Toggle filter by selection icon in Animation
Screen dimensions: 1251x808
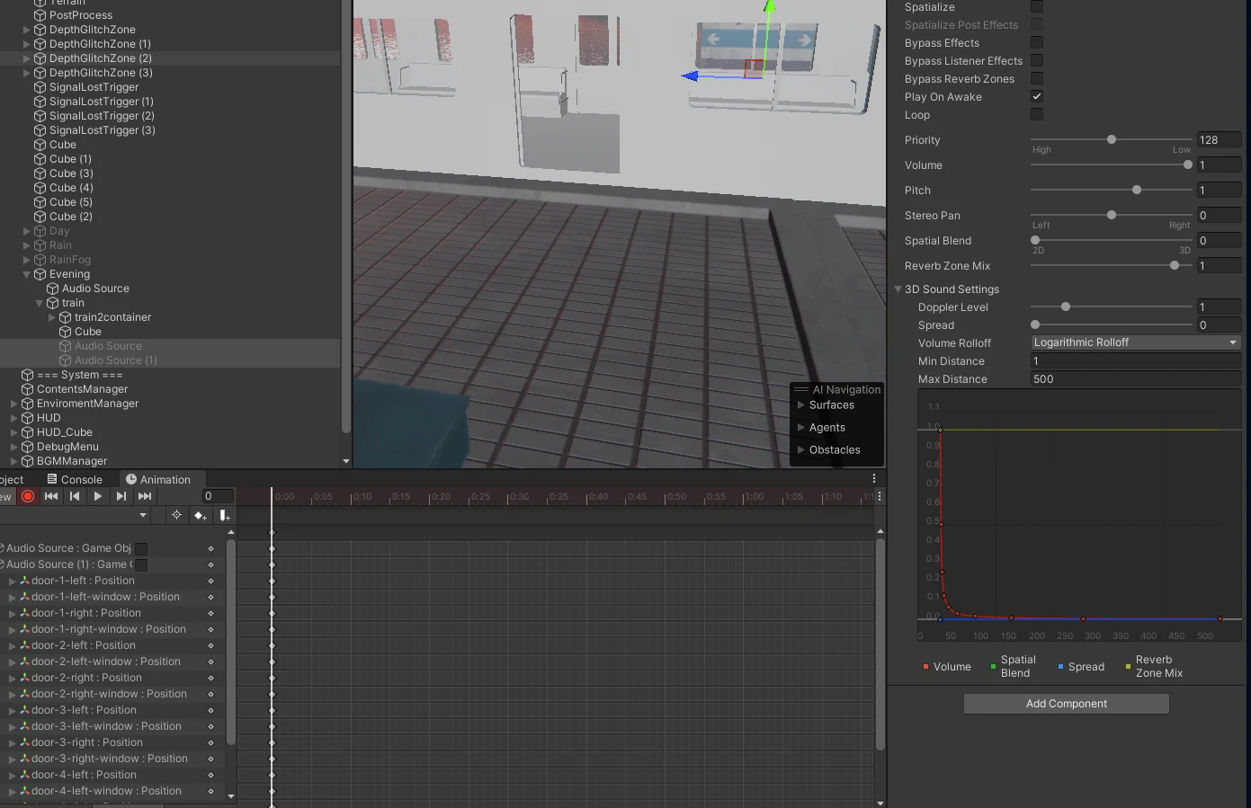[176, 515]
